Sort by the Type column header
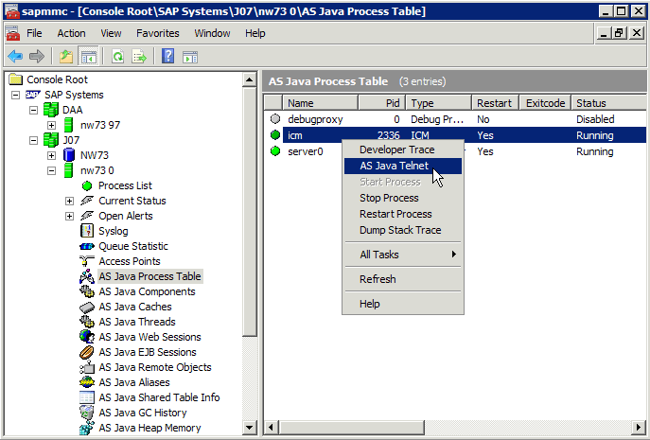This screenshot has height=440, width=650. (x=439, y=103)
